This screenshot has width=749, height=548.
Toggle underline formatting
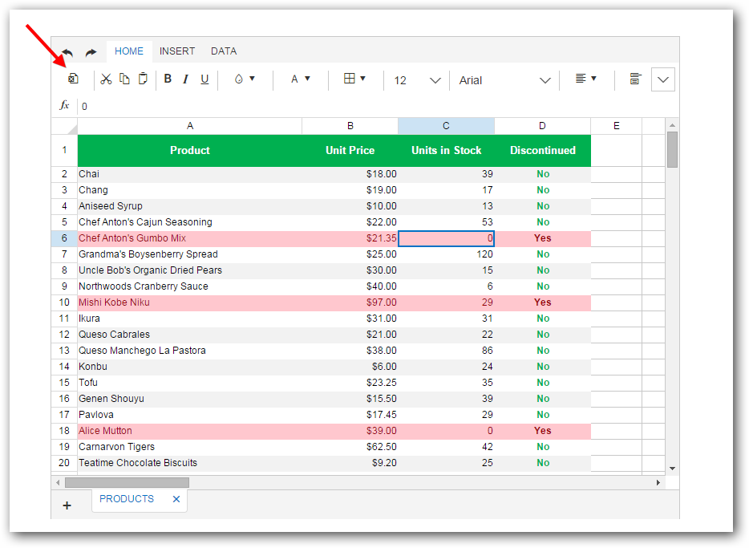coord(204,79)
